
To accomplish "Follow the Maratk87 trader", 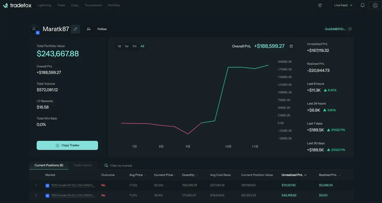I will 97,29.
